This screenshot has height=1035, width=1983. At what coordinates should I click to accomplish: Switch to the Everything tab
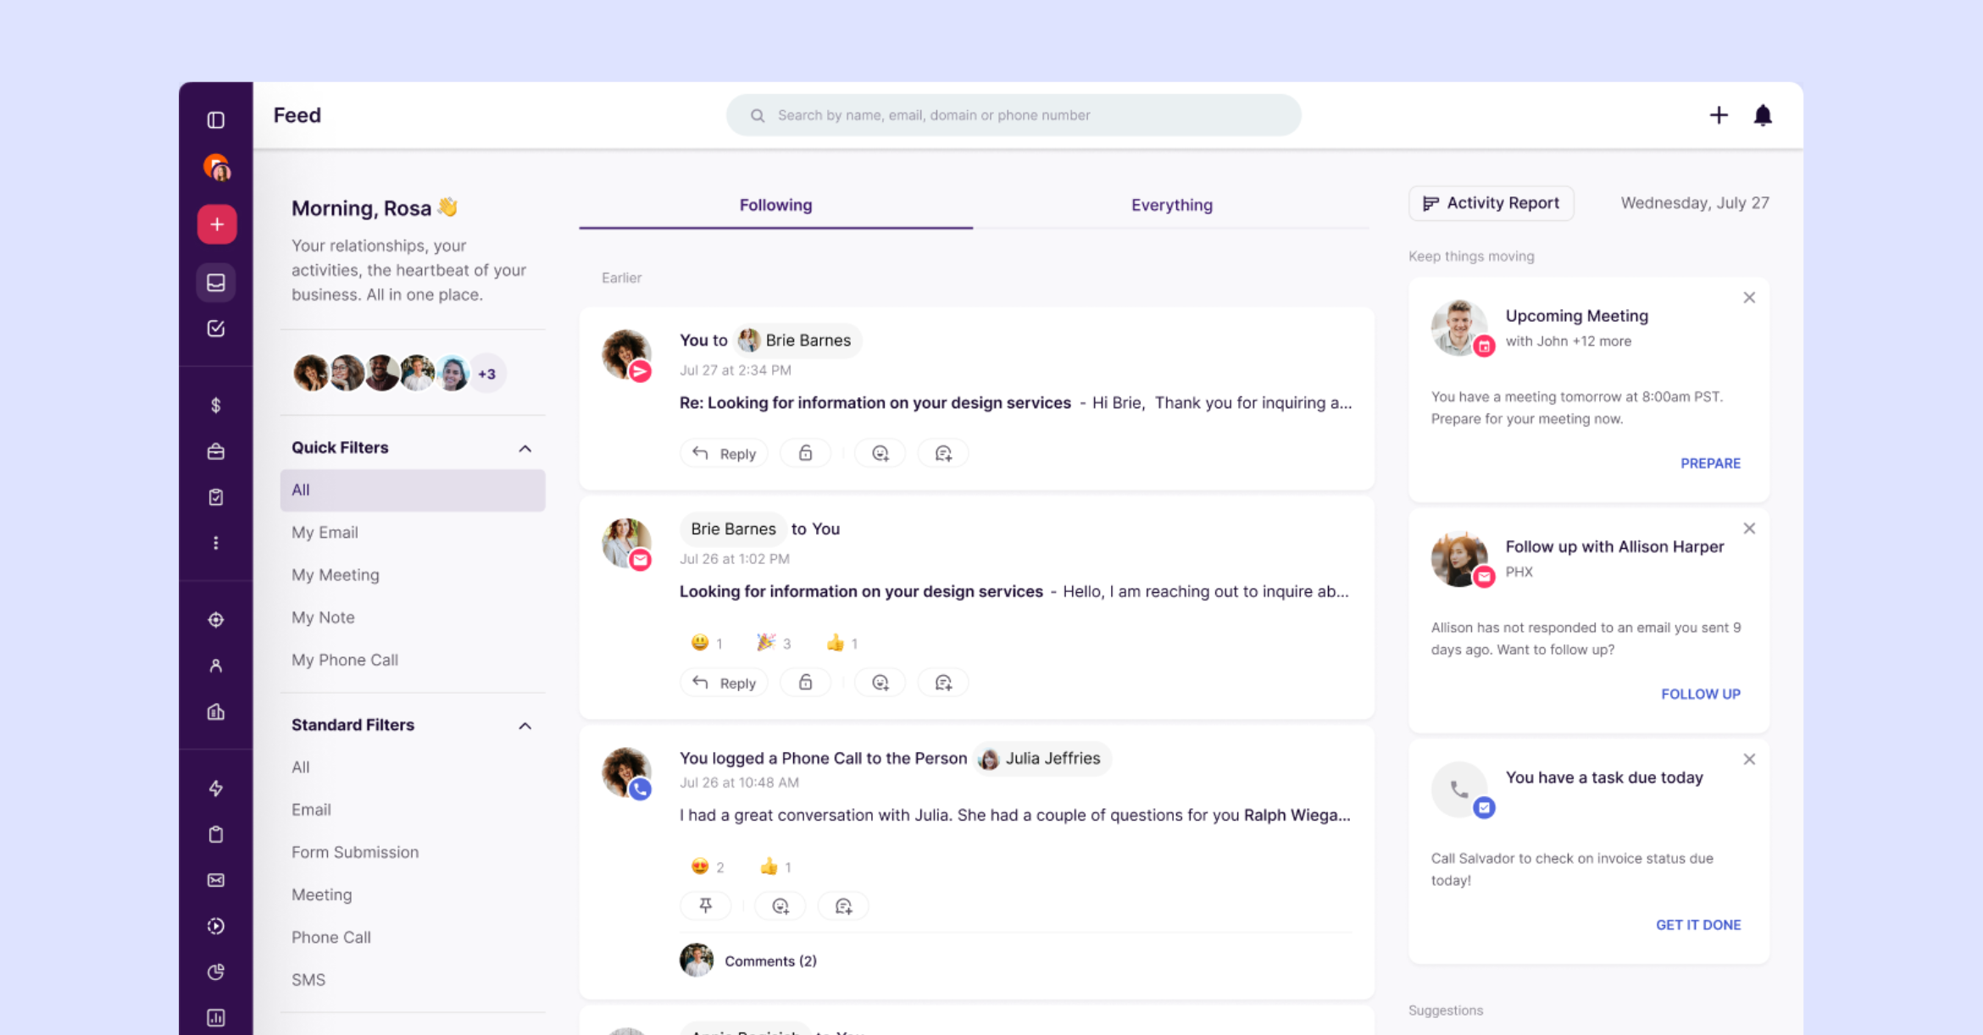coord(1171,205)
